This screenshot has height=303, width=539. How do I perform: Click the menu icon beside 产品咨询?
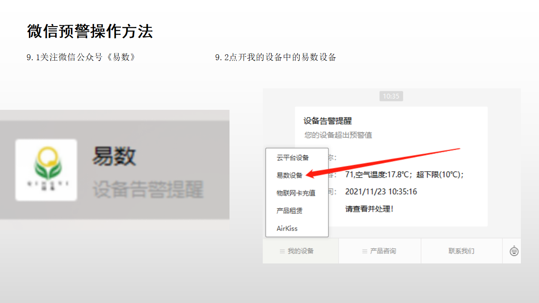coord(365,251)
